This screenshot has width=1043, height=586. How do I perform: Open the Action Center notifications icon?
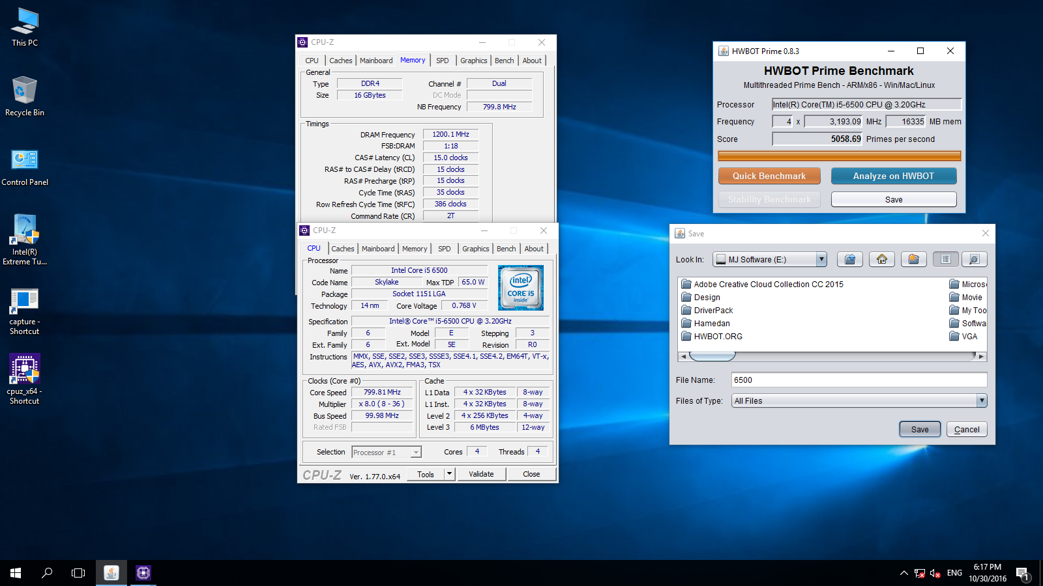click(1022, 574)
